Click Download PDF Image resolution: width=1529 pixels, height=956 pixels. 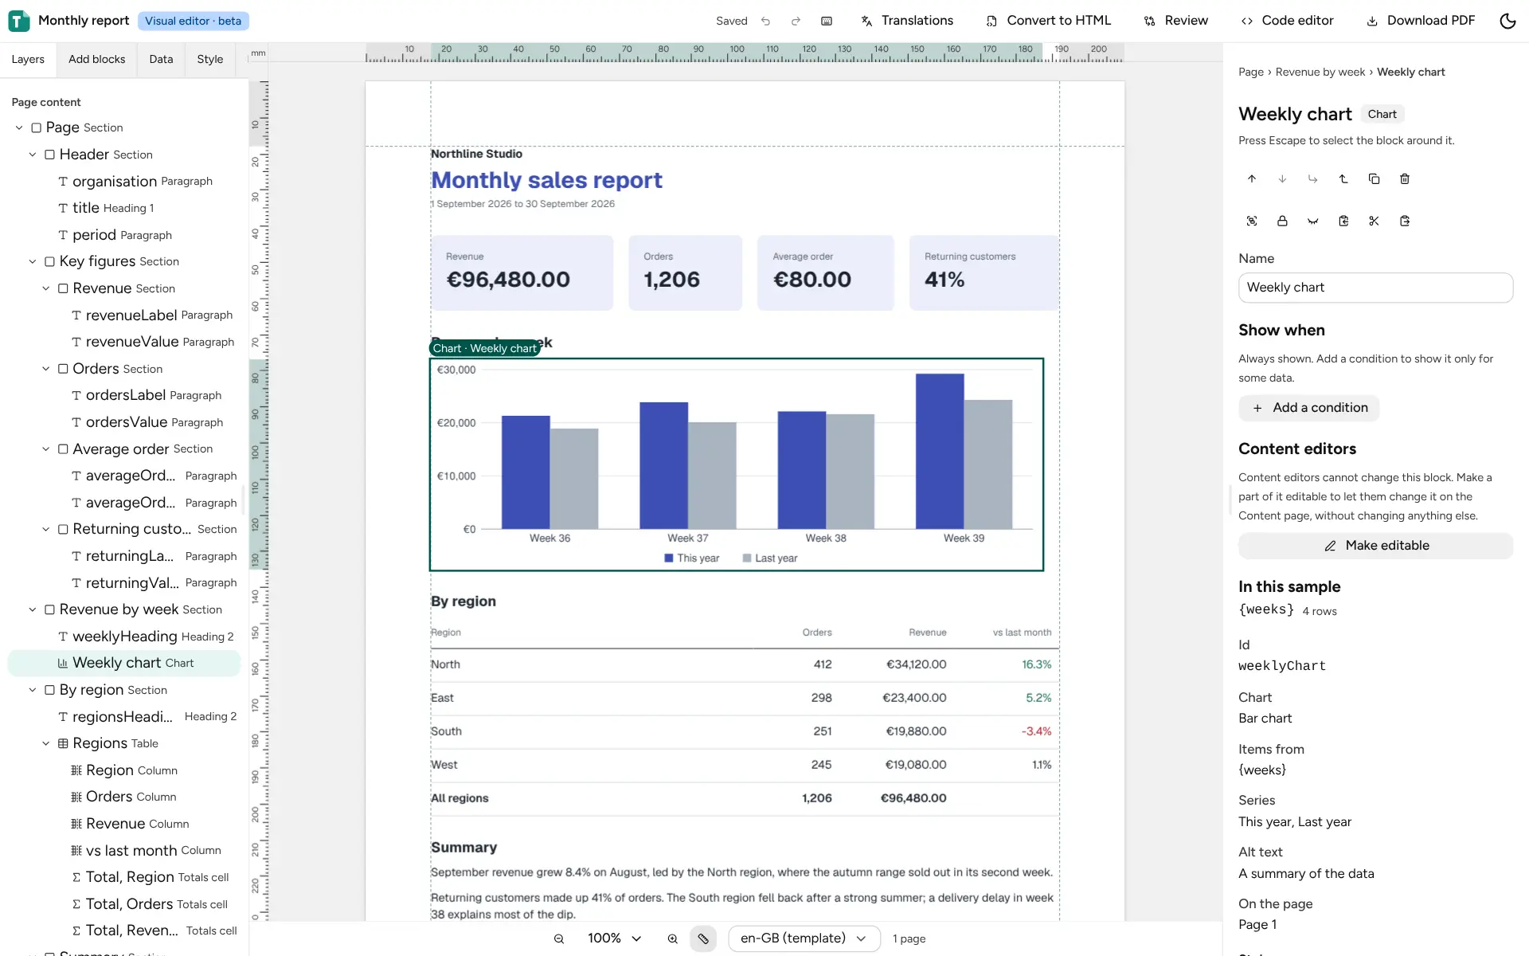[1421, 22]
